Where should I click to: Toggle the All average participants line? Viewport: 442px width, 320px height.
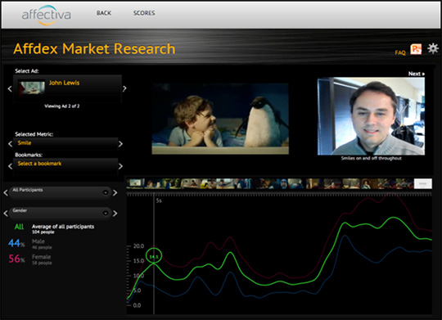19,227
